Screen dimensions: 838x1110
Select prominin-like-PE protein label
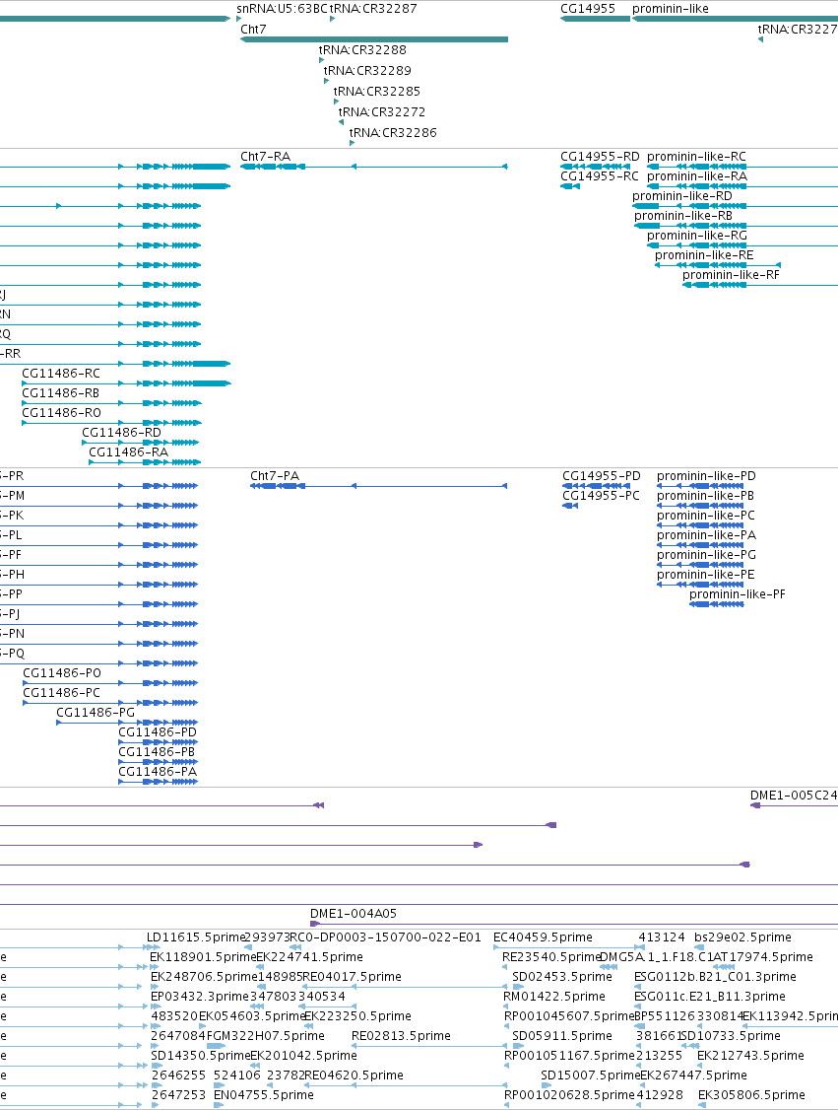click(706, 575)
